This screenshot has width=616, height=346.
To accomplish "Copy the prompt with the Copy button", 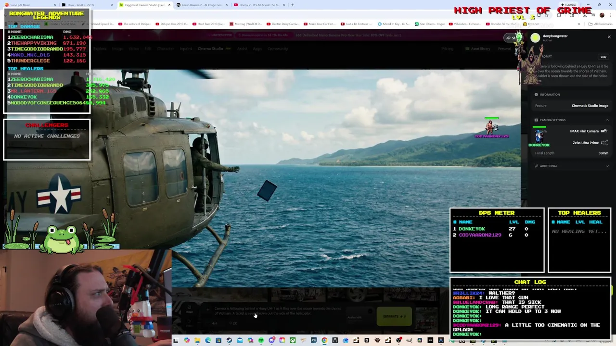I will click(x=603, y=57).
